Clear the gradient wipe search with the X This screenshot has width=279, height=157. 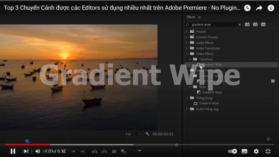239,25
